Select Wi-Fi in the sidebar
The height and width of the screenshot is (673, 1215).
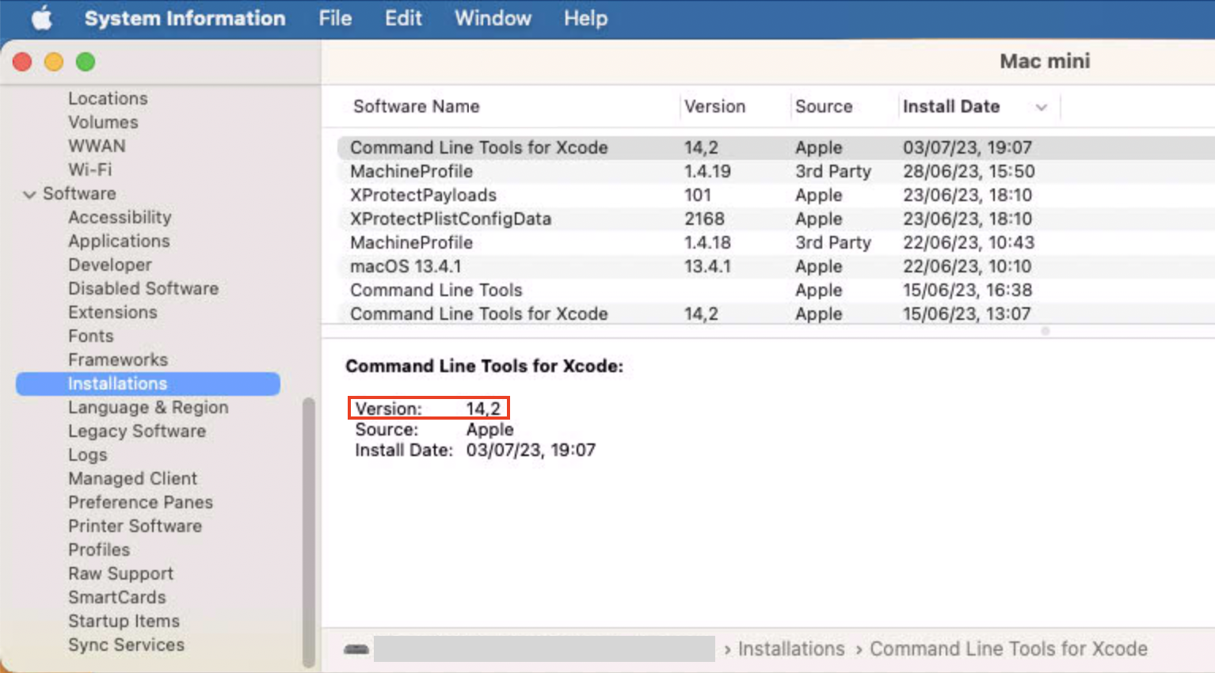(90, 169)
